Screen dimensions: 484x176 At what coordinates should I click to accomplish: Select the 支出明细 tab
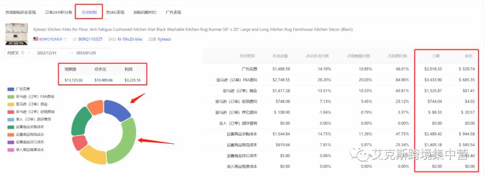point(89,13)
